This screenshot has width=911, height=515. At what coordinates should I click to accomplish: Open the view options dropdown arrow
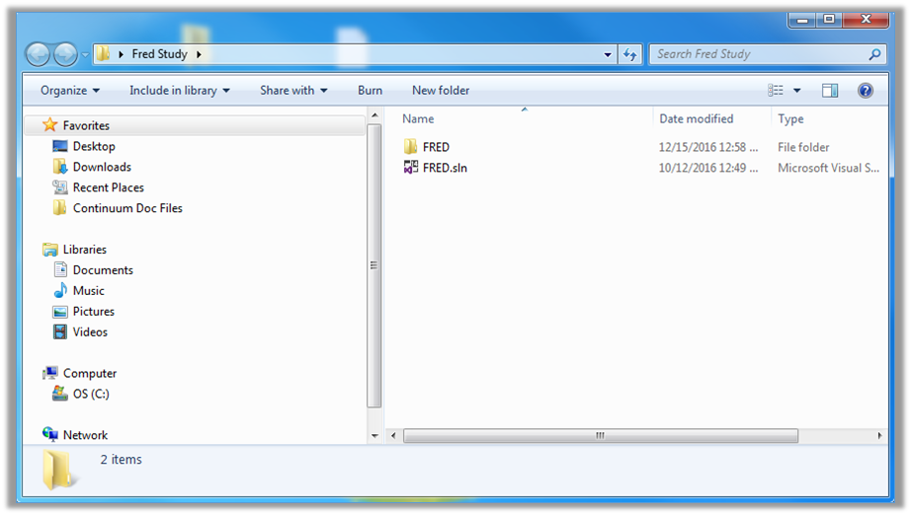coord(797,91)
